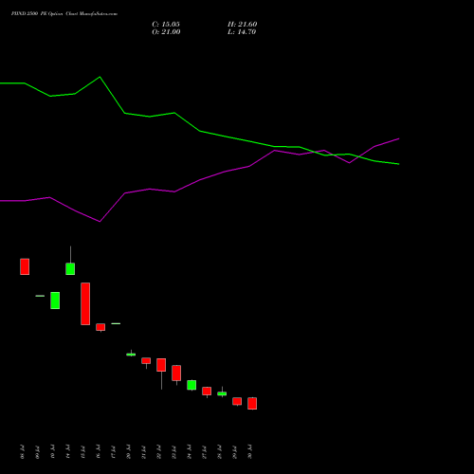This screenshot has height=474, width=474.
Task: Click the open price value O: 21.00
Action: click(x=166, y=32)
